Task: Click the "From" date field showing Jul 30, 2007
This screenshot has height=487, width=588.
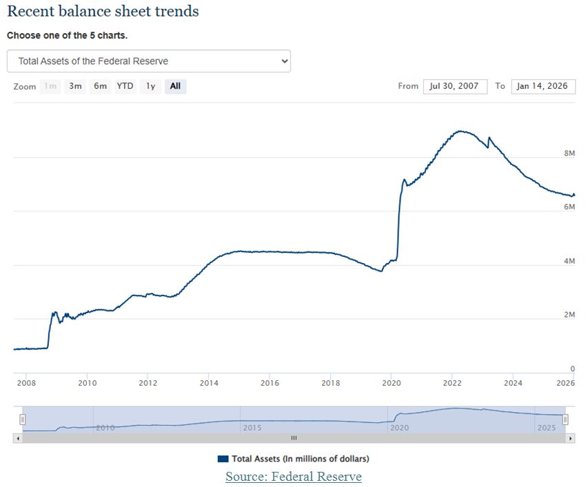Action: pos(455,86)
